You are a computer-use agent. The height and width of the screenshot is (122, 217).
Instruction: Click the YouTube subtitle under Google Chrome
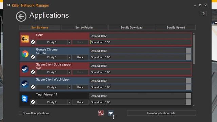click(41, 53)
